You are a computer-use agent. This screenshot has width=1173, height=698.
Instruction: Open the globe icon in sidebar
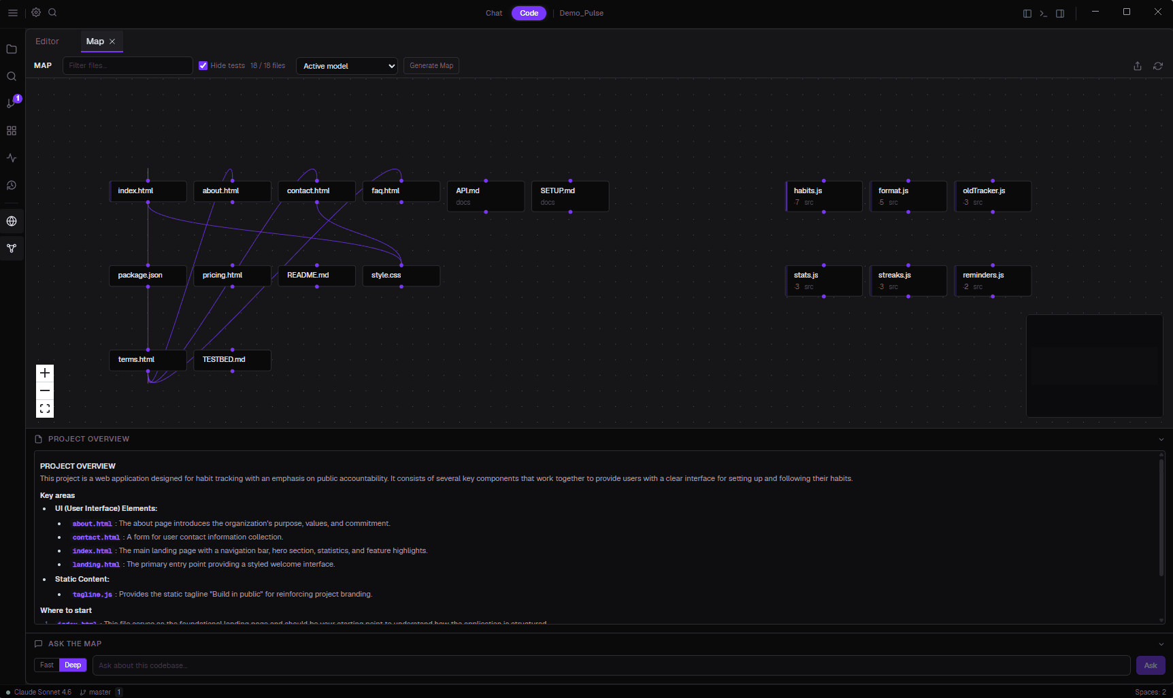(x=12, y=221)
